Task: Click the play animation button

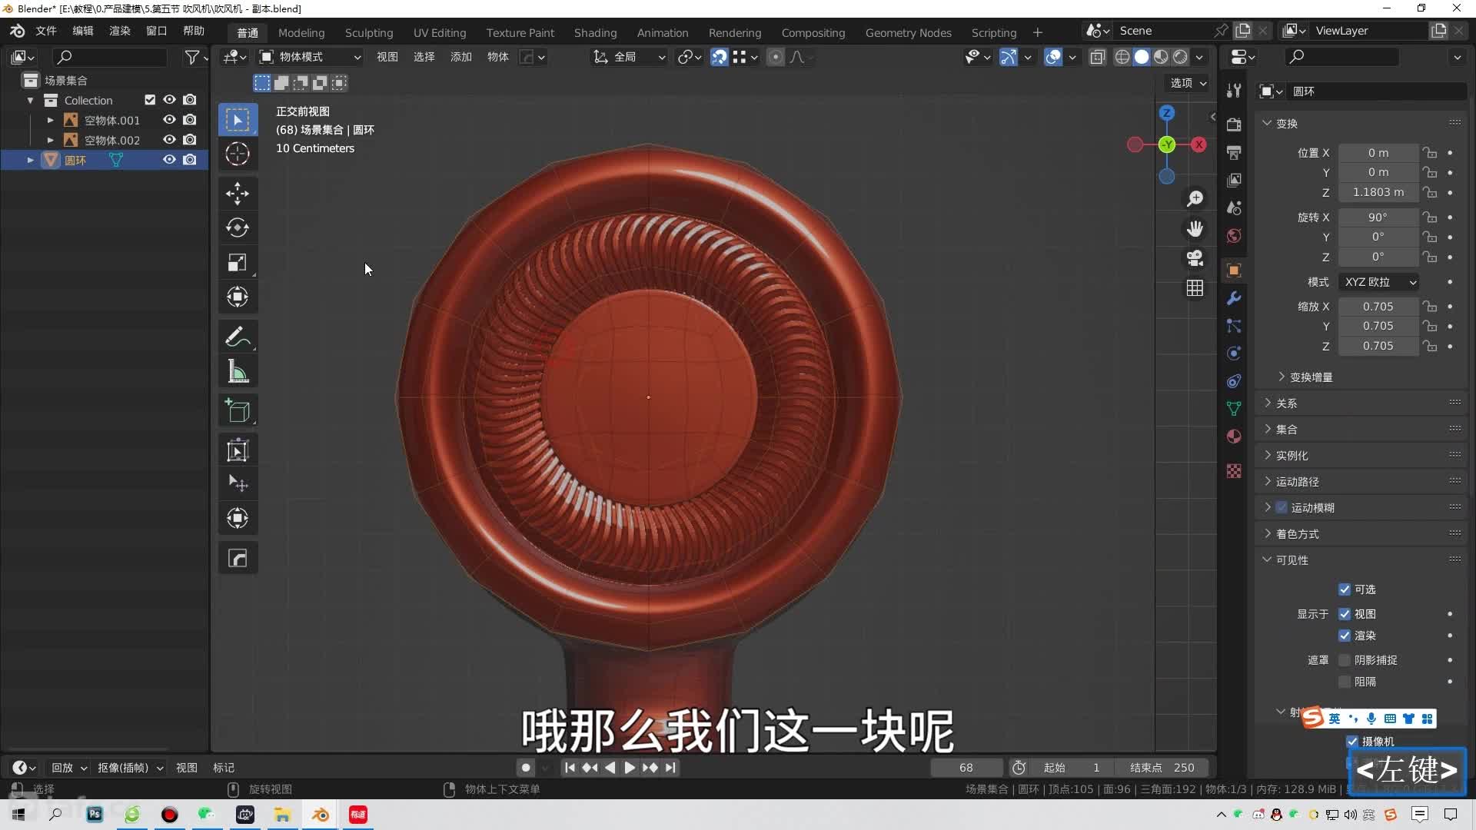Action: pos(630,768)
